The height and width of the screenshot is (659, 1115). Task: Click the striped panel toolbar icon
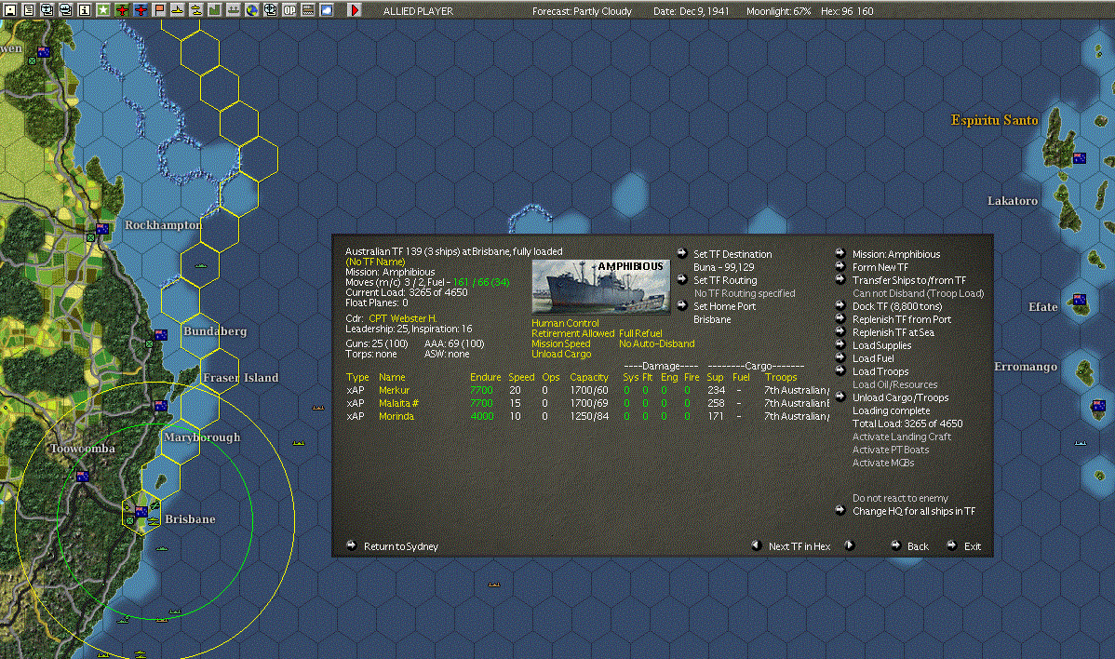pyautogui.click(x=308, y=10)
